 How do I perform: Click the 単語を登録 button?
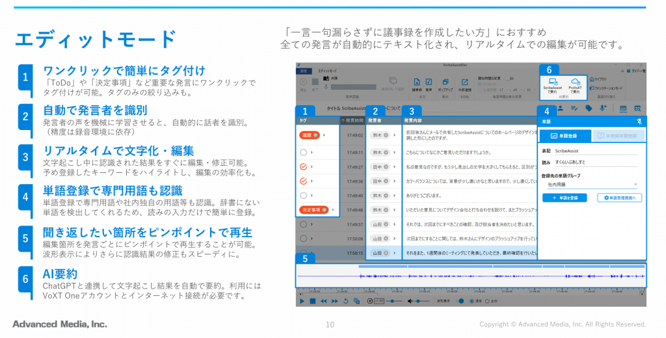565,198
